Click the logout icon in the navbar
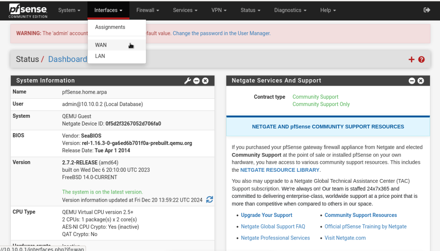Screen dimensions: 440x251 (427, 10)
